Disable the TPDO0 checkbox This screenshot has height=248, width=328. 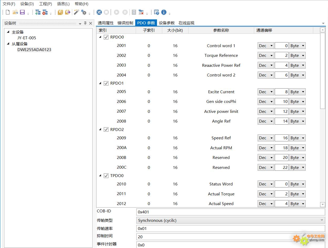point(106,176)
